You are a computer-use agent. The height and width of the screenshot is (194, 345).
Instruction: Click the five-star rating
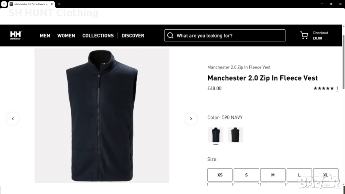pos(323,88)
